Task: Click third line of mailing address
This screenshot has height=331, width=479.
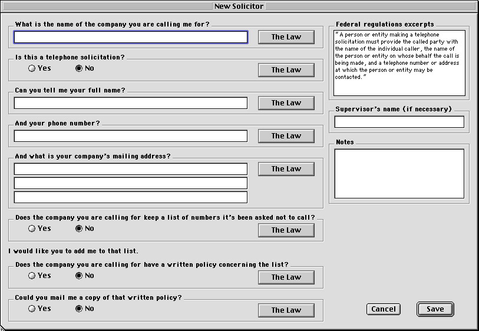Action: [131, 197]
